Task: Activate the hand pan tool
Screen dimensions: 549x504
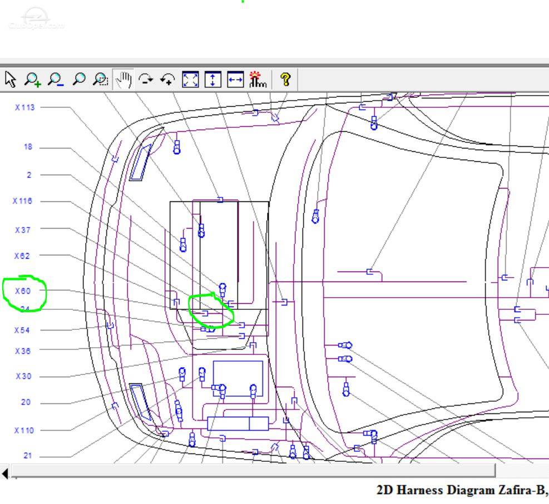Action: tap(123, 80)
